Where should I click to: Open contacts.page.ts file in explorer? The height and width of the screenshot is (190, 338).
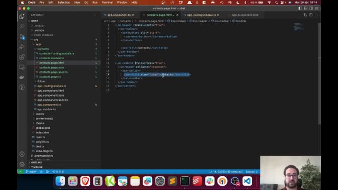50,77
